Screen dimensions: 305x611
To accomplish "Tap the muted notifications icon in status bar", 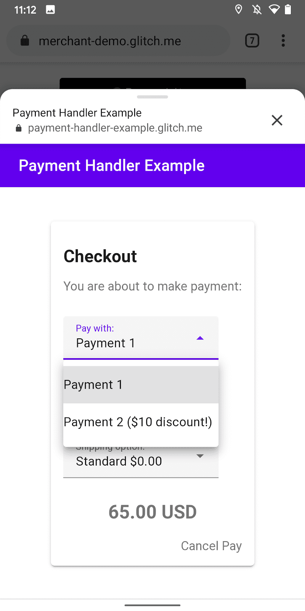I will pos(257,10).
